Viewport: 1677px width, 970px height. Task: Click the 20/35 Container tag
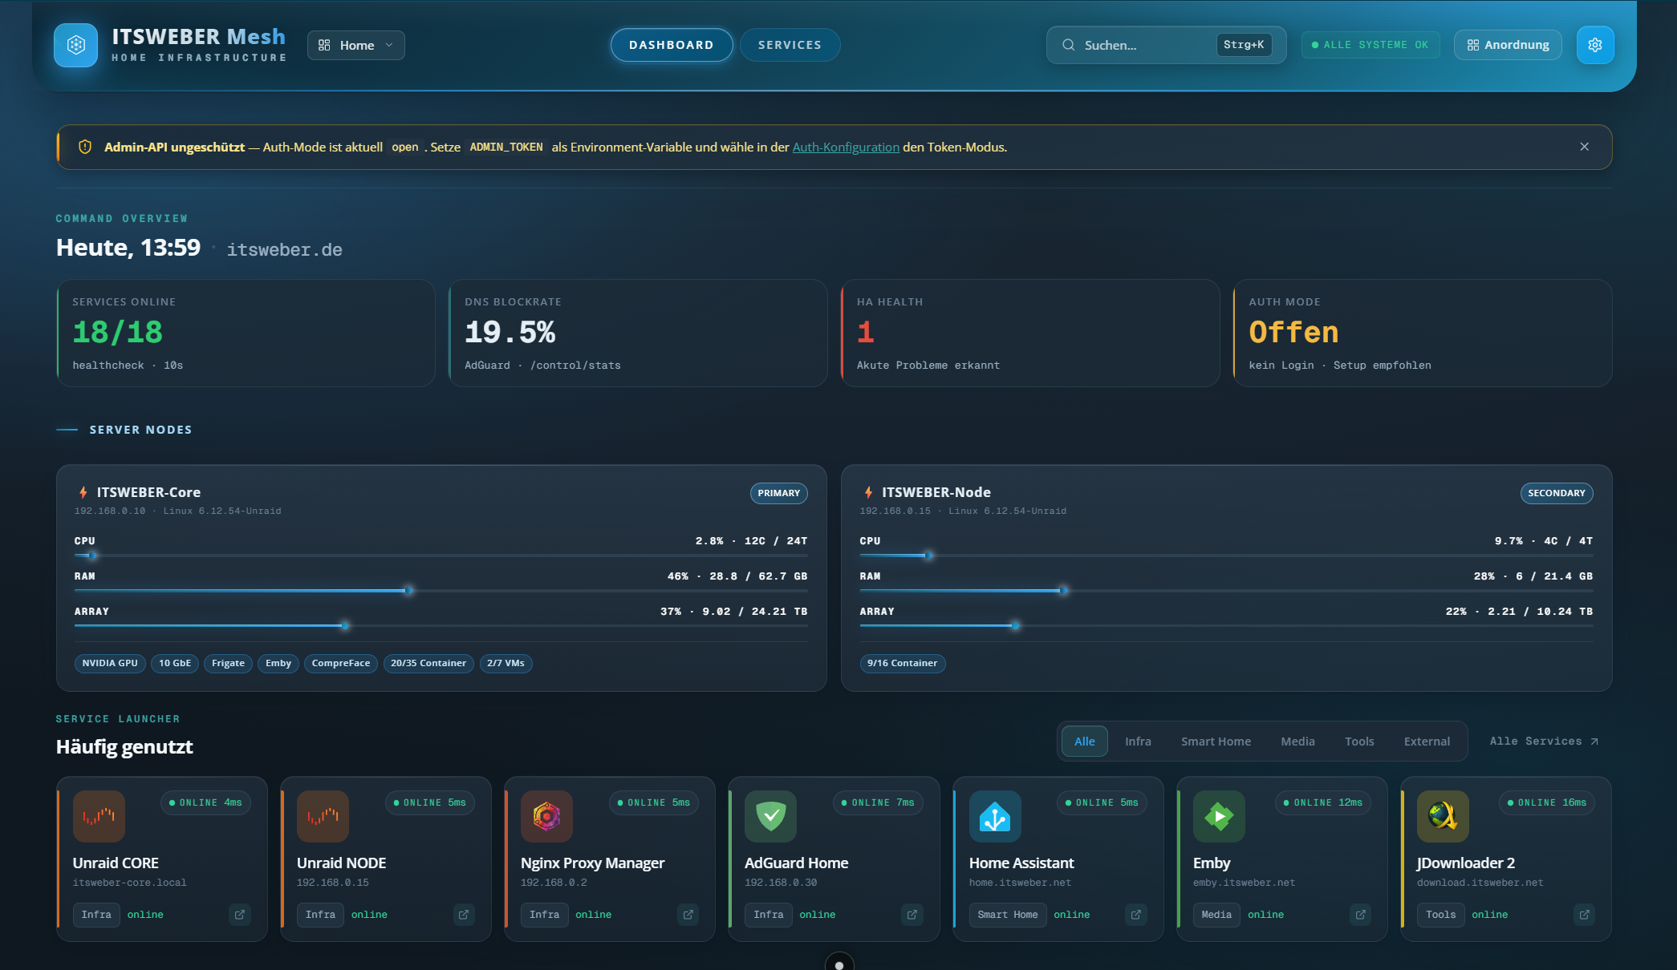point(428,663)
